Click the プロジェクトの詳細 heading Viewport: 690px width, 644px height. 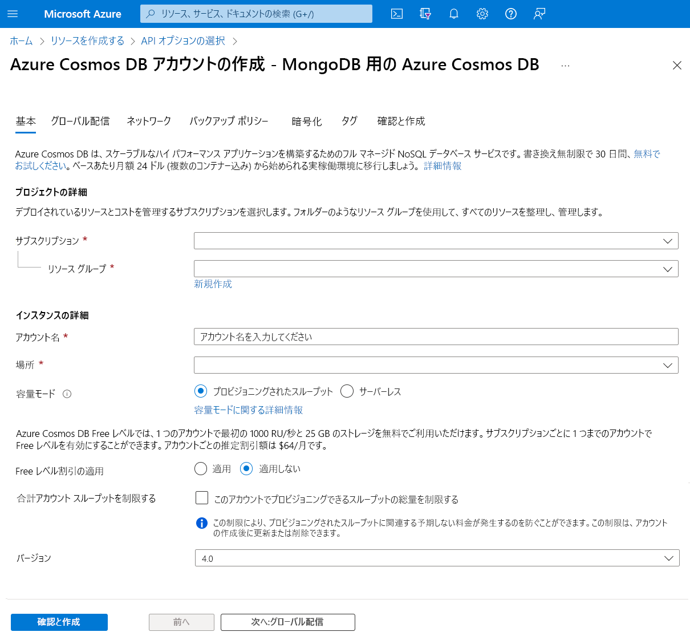point(51,192)
